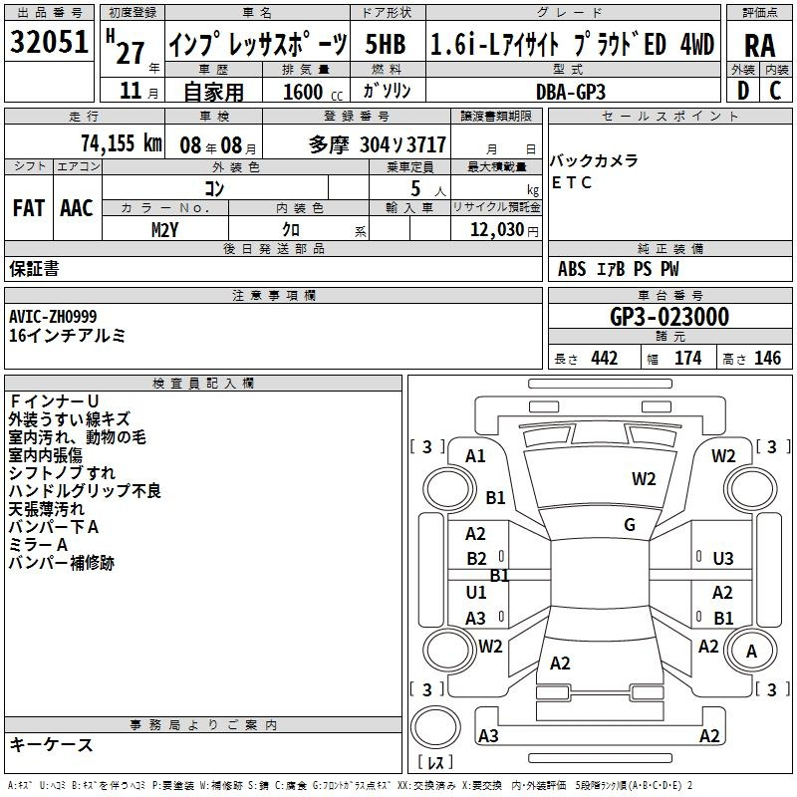Click the navigation model AVIC-ZH0999
Image resolution: width=797 pixels, height=797 pixels.
pyautogui.click(x=53, y=317)
